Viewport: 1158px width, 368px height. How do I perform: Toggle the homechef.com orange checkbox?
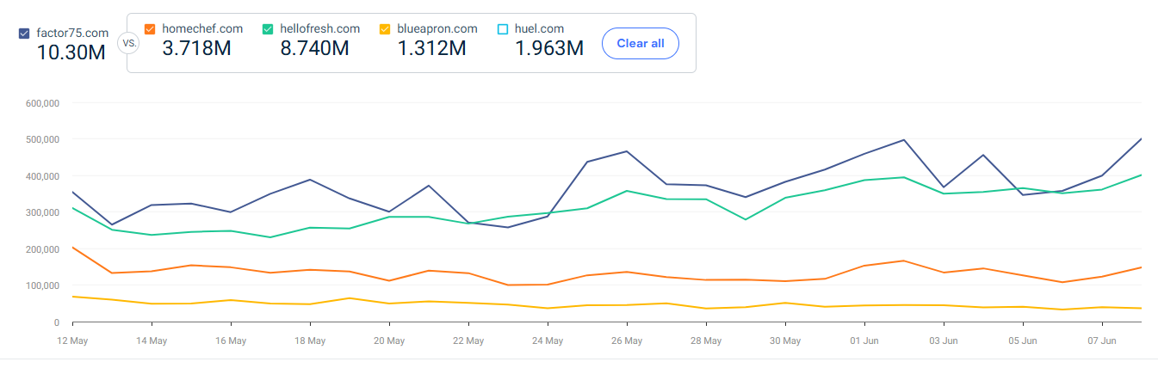click(150, 29)
